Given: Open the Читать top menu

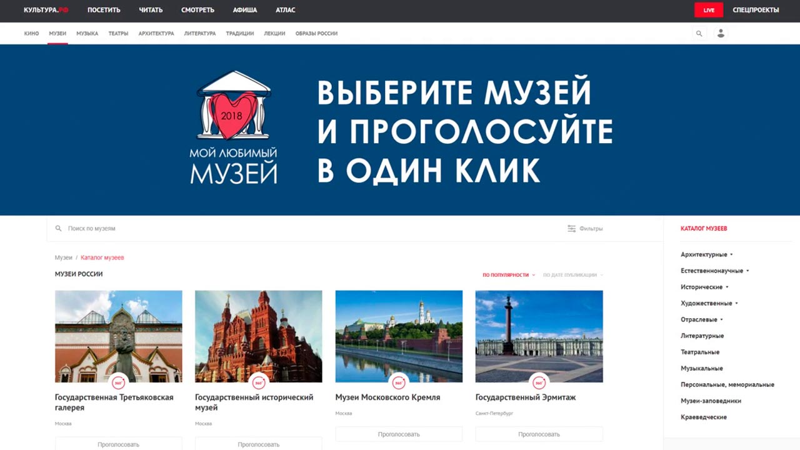Looking at the screenshot, I should point(151,10).
